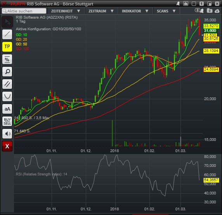Click the 1 Tag timeframe label

click(21, 21)
